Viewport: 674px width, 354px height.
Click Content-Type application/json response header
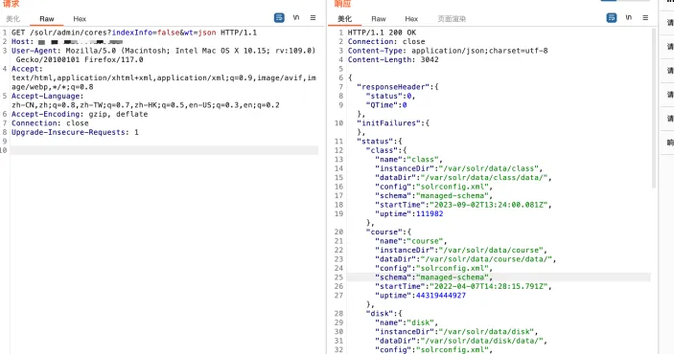click(448, 51)
